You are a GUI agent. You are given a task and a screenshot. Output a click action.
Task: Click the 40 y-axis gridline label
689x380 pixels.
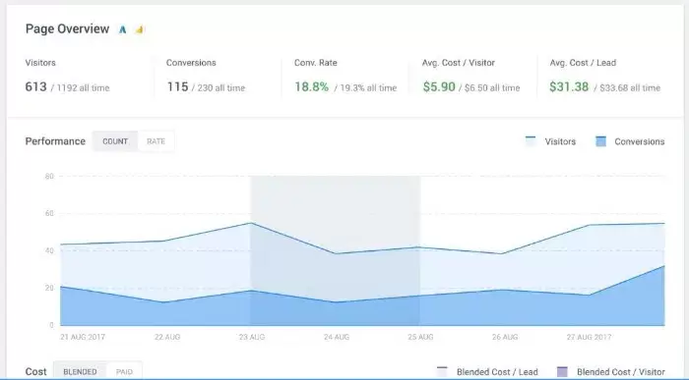[49, 250]
